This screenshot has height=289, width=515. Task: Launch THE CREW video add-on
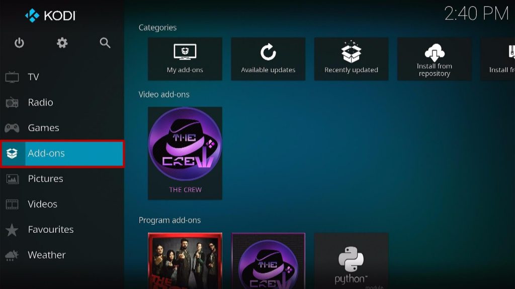coord(185,154)
